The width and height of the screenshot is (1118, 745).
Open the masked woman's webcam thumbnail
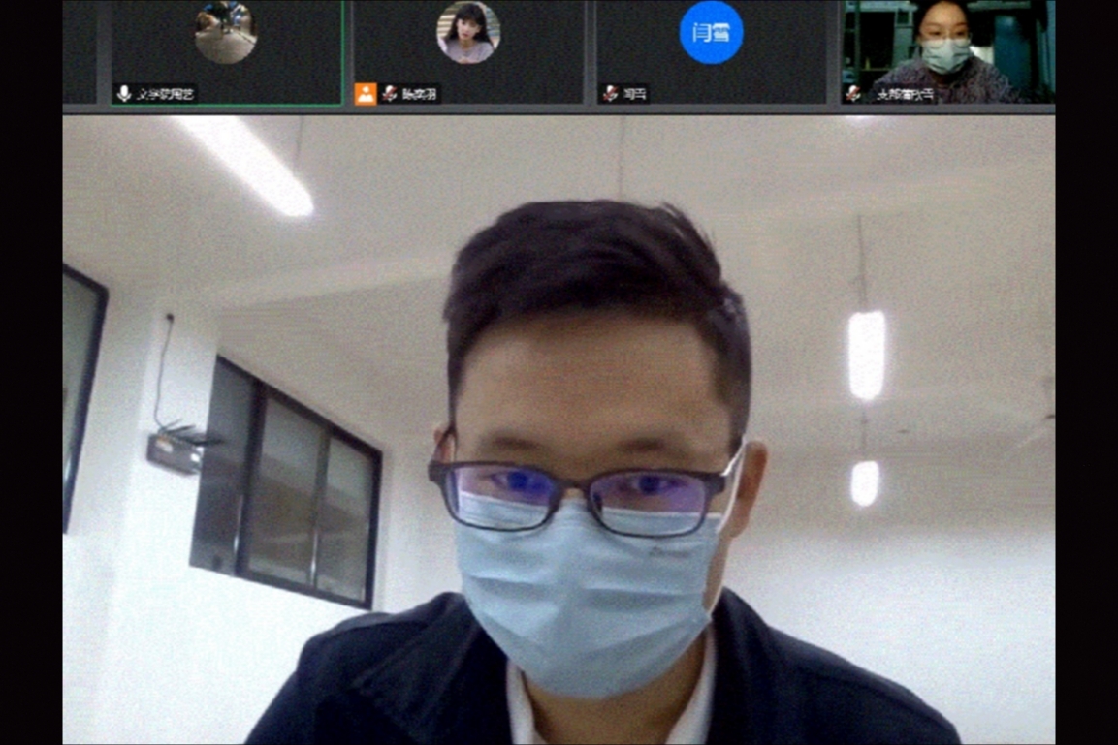(947, 44)
